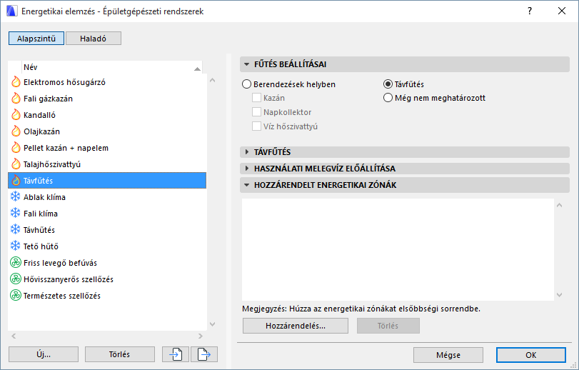Close the Energetikai elemzés dialog

click(562, 11)
